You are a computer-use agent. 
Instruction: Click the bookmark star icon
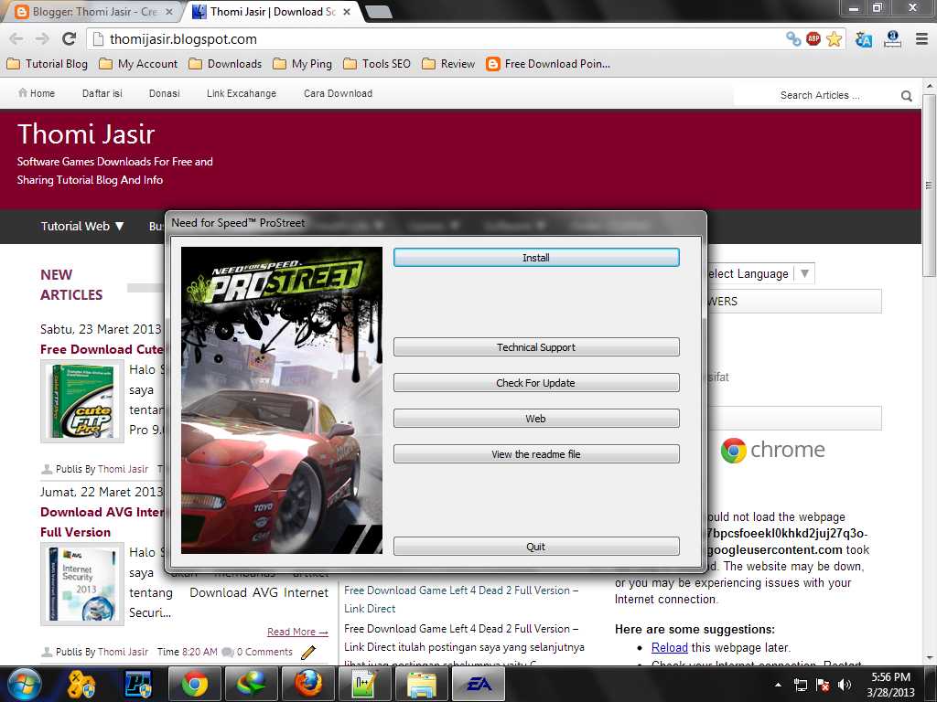coord(835,39)
